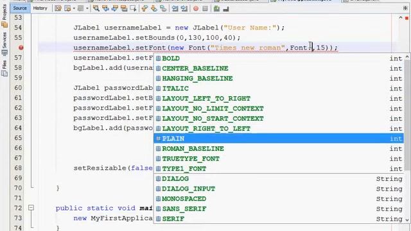Click the Back navigation icon
Viewport: 411px width, 231px height.
pyautogui.click(x=67, y=8)
